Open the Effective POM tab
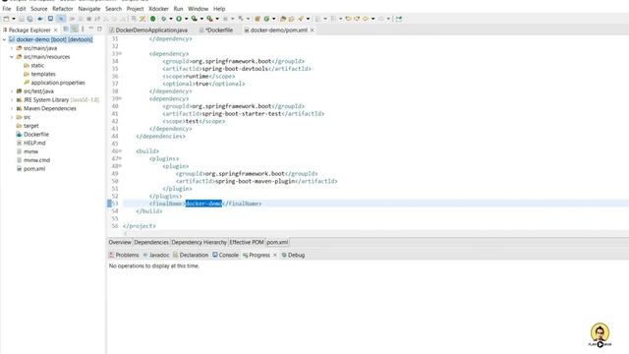Image resolution: width=629 pixels, height=354 pixels. (x=247, y=243)
